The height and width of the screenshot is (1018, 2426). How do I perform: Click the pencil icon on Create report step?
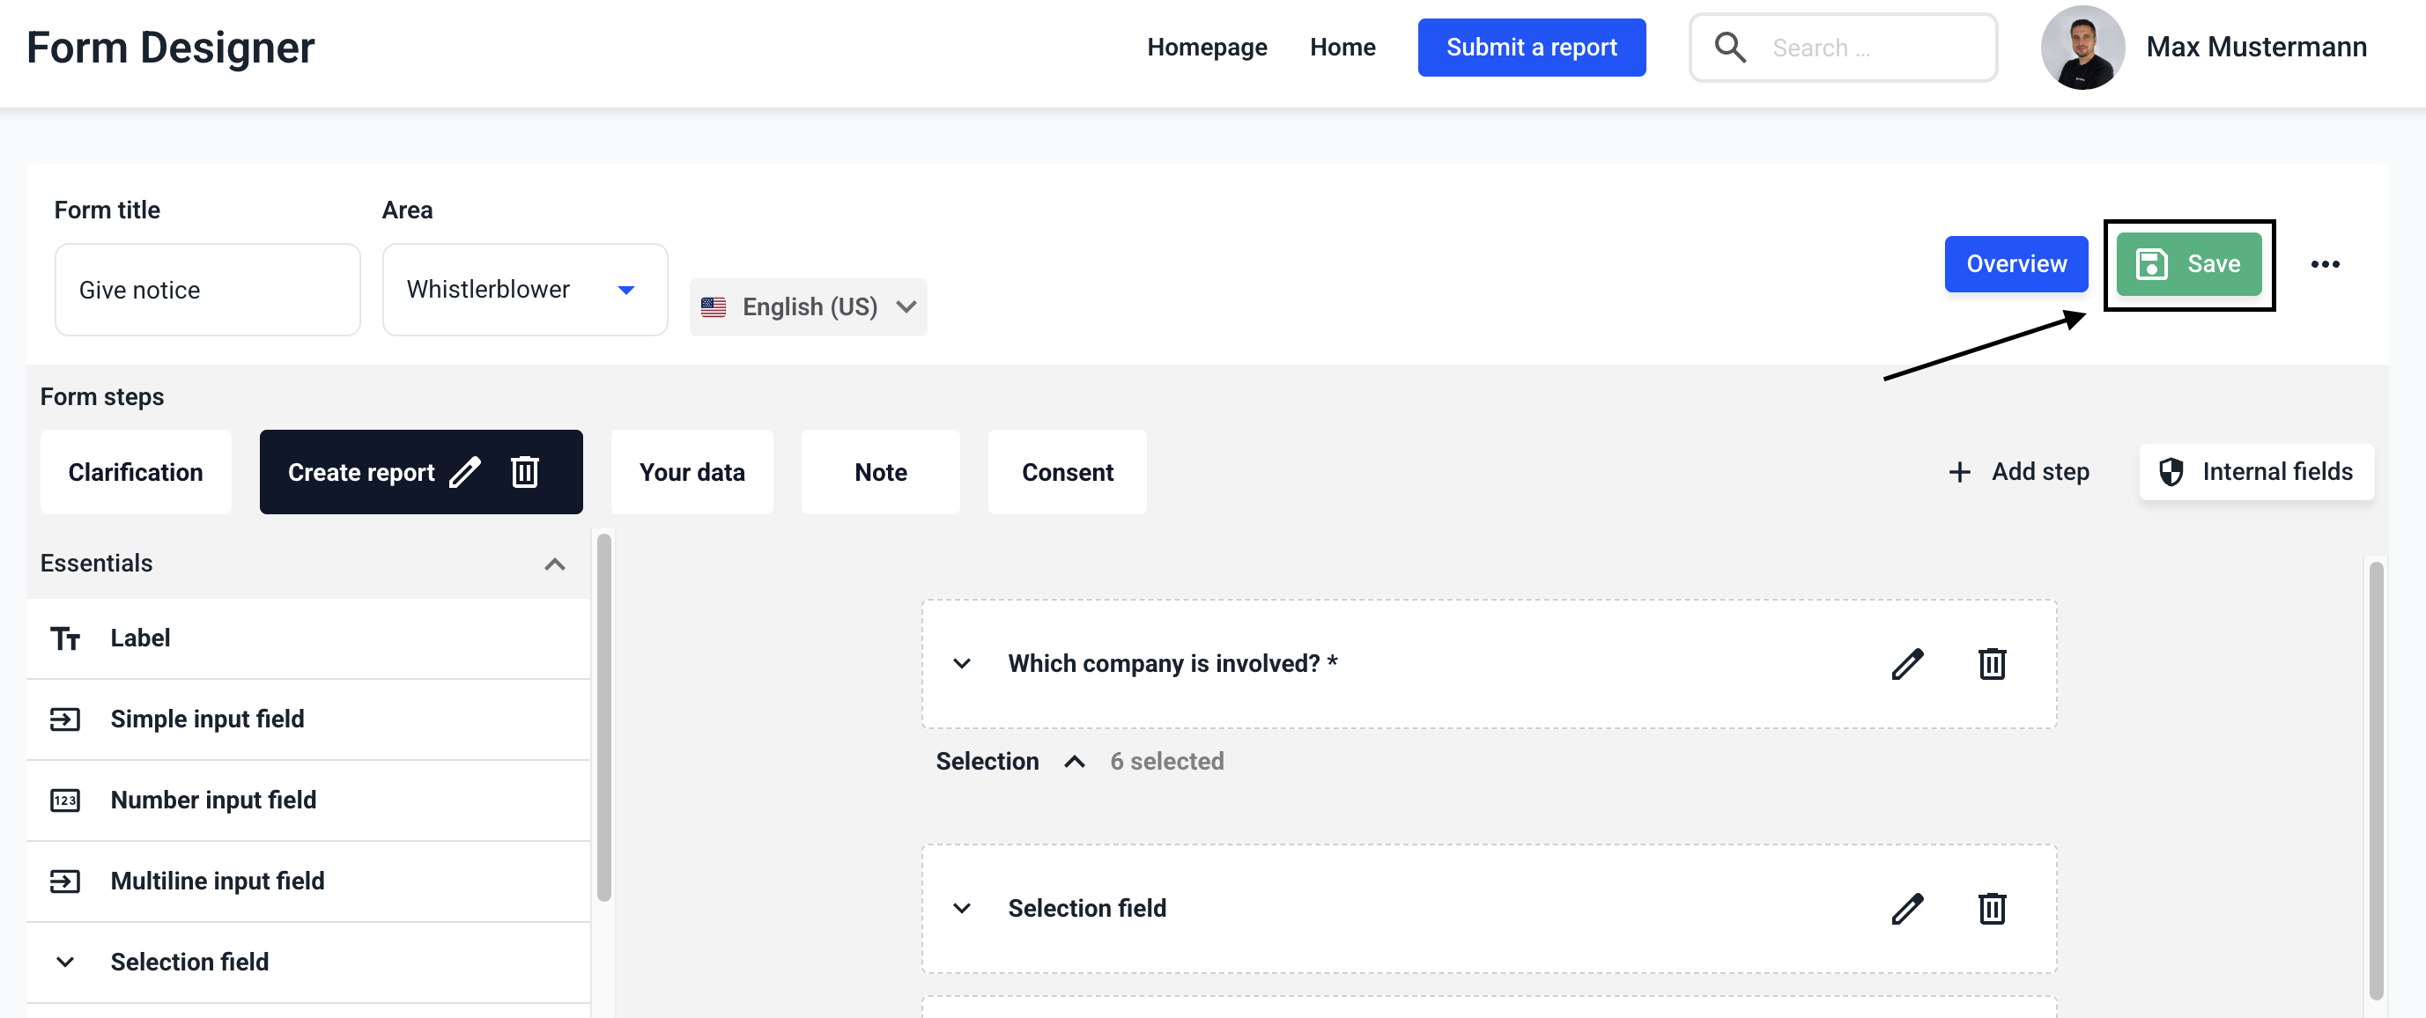465,472
